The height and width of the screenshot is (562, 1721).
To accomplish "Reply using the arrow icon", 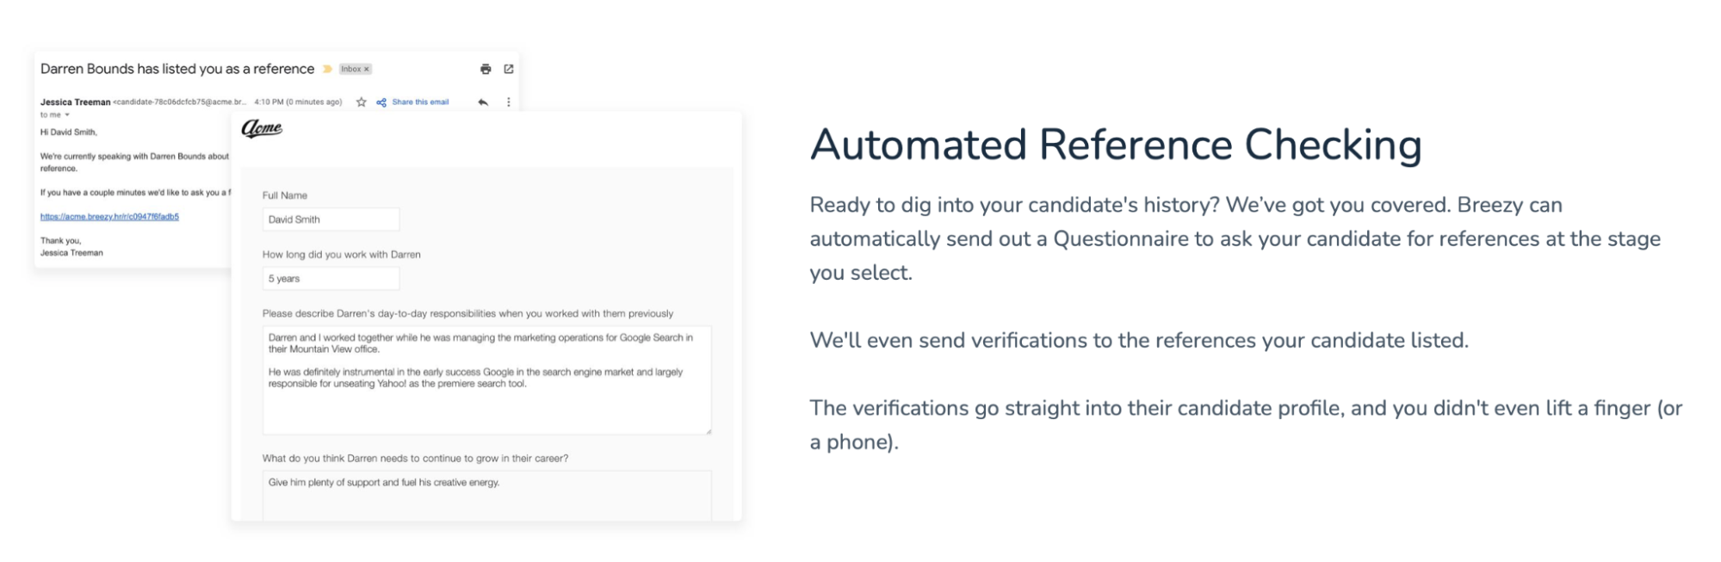I will click(x=483, y=102).
